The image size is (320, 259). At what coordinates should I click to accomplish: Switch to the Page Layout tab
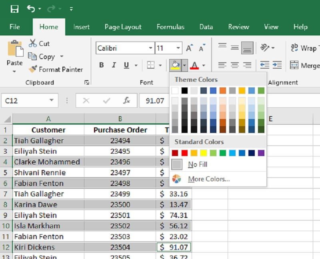pyautogui.click(x=123, y=27)
